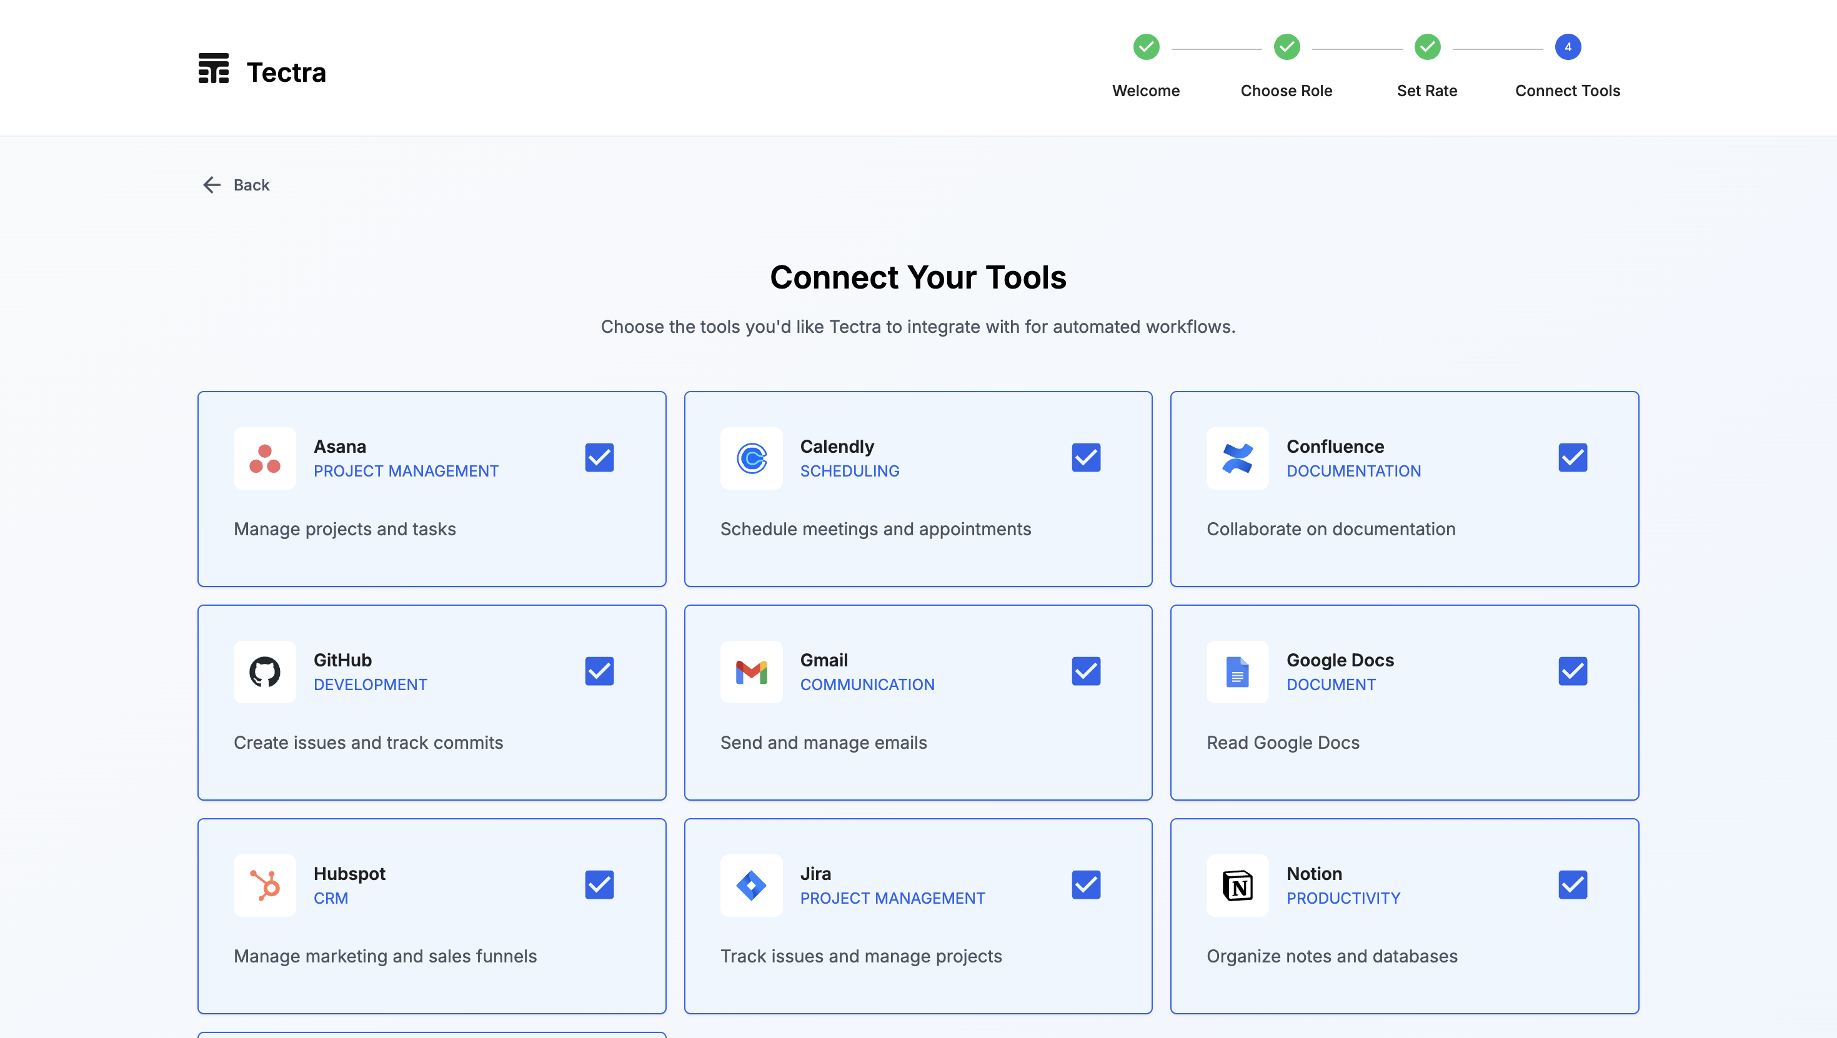
Task: Click the GitHub tool name
Action: coord(343,660)
